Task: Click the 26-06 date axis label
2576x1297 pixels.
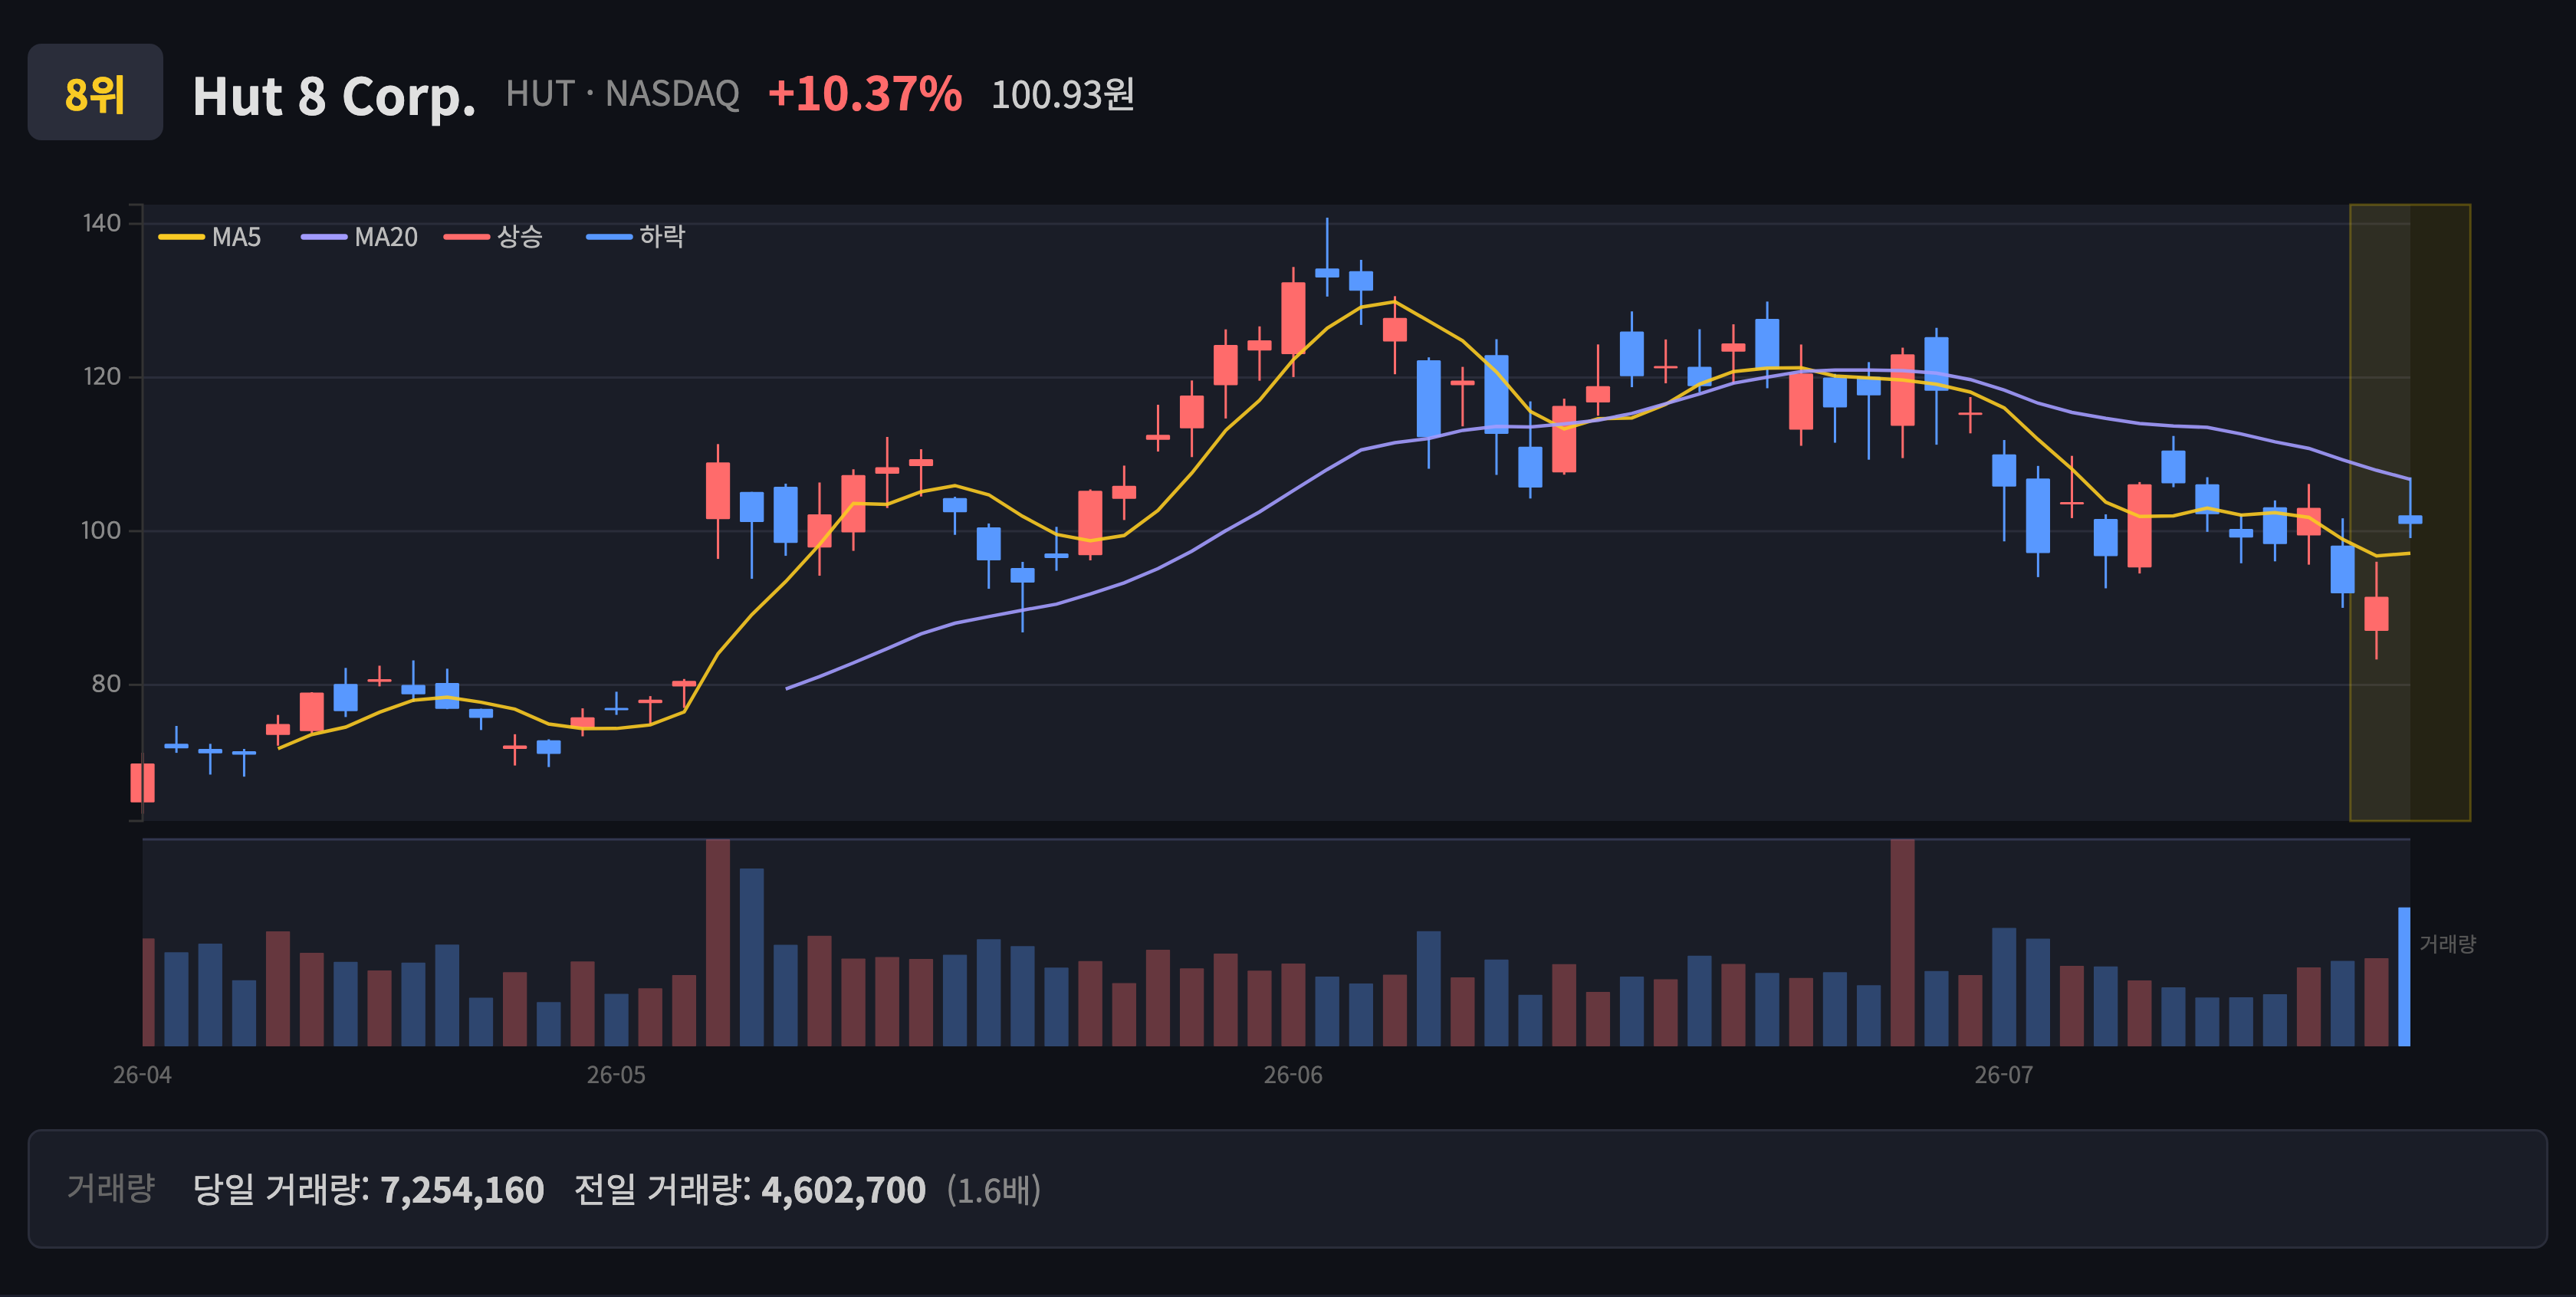Action: pos(1293,1075)
